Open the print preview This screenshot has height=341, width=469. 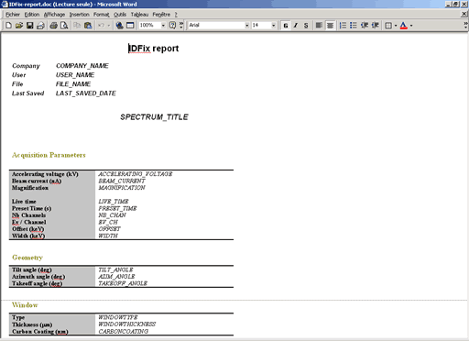coord(64,26)
